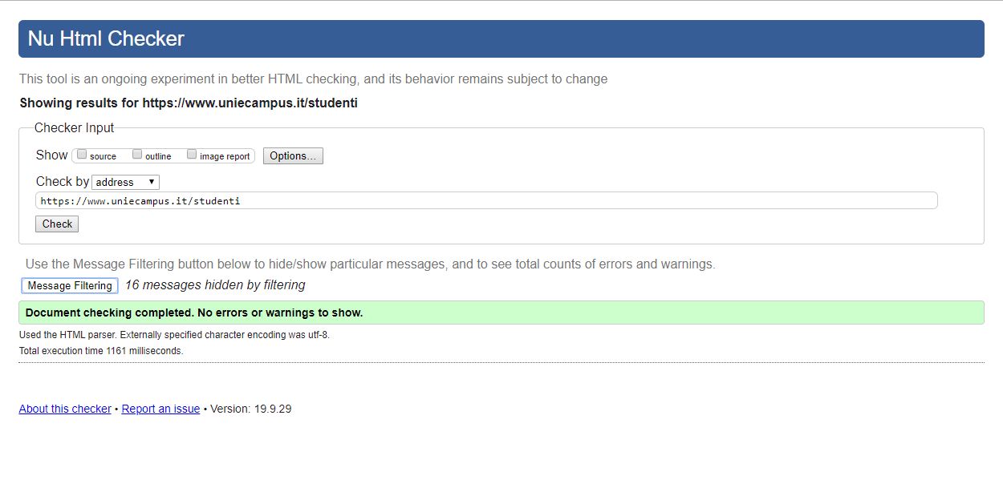Enable the source checkbox
1003x492 pixels.
click(x=82, y=155)
